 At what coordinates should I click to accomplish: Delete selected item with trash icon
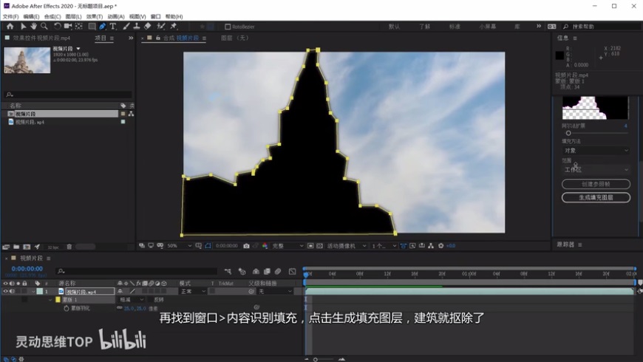[69, 247]
